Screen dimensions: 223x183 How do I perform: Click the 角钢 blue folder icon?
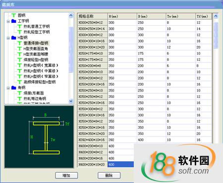[14, 88]
